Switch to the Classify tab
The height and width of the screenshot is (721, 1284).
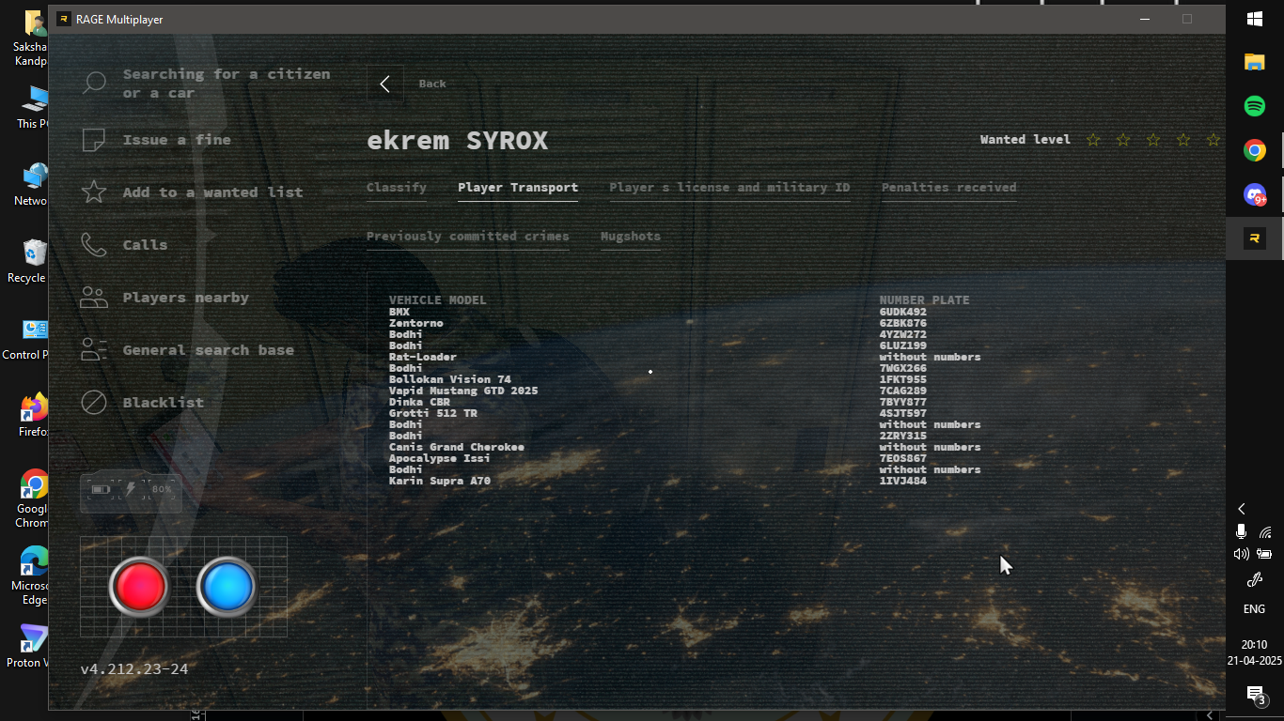tap(396, 188)
